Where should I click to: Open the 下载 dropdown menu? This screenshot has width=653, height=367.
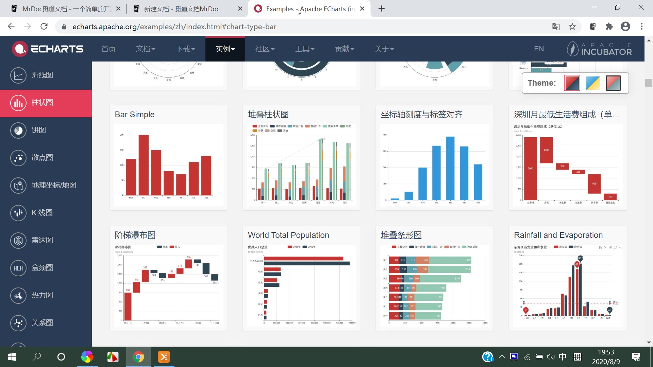185,49
